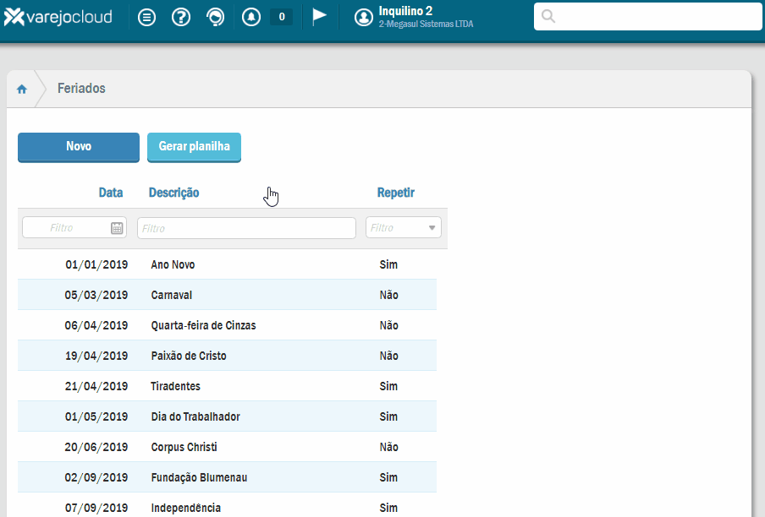
Task: Open the user profile avatar icon
Action: pyautogui.click(x=364, y=17)
